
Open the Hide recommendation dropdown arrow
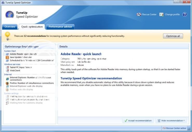184,121
